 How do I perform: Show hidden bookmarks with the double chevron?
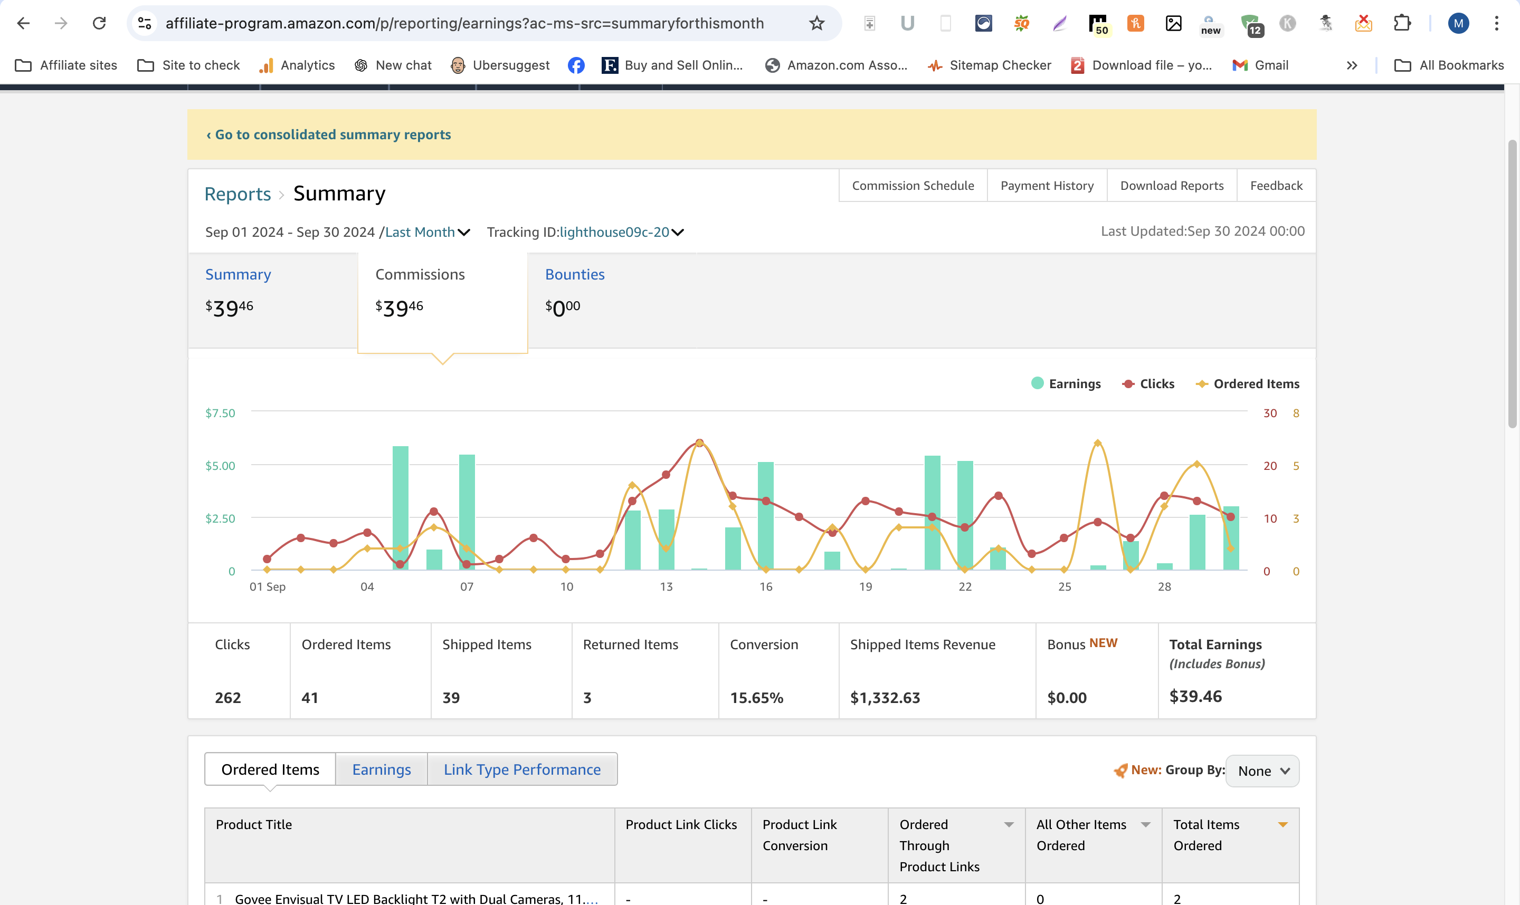pyautogui.click(x=1352, y=65)
